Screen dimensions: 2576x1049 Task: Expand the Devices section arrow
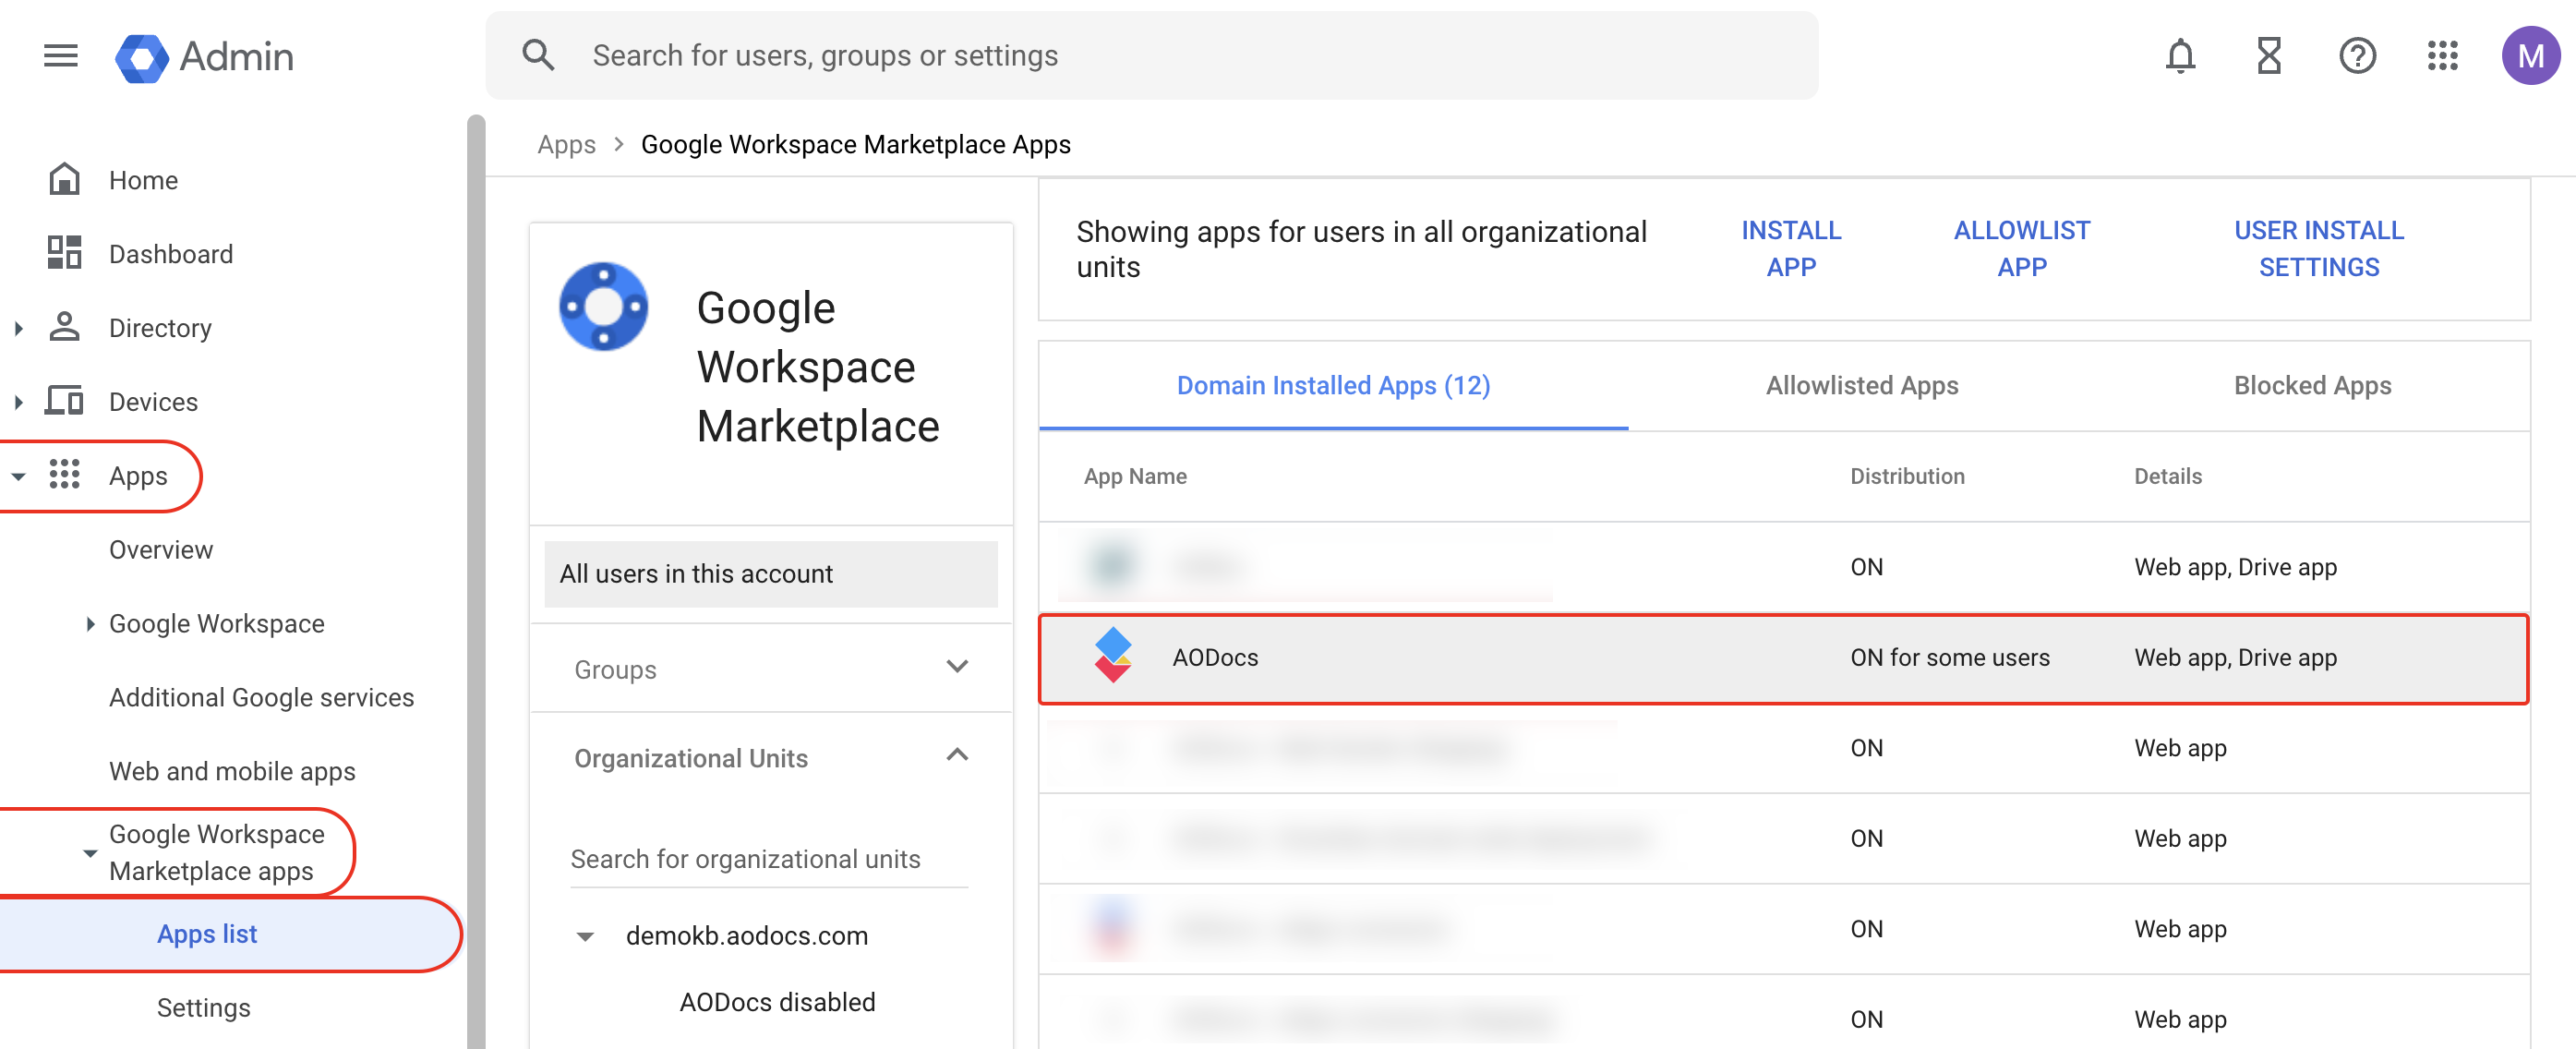click(18, 401)
